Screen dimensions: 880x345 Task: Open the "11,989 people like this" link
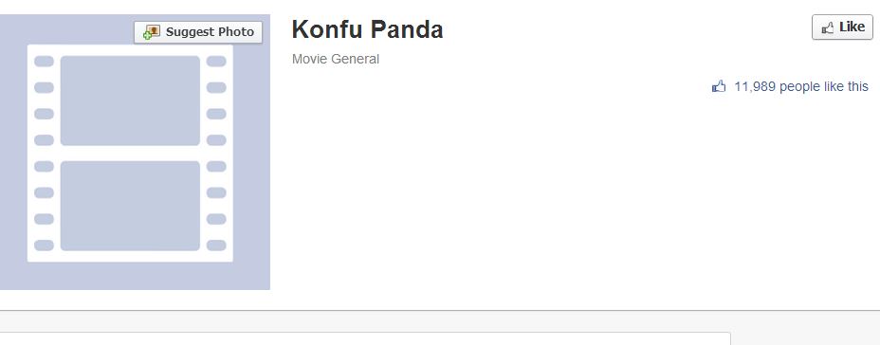tap(801, 86)
